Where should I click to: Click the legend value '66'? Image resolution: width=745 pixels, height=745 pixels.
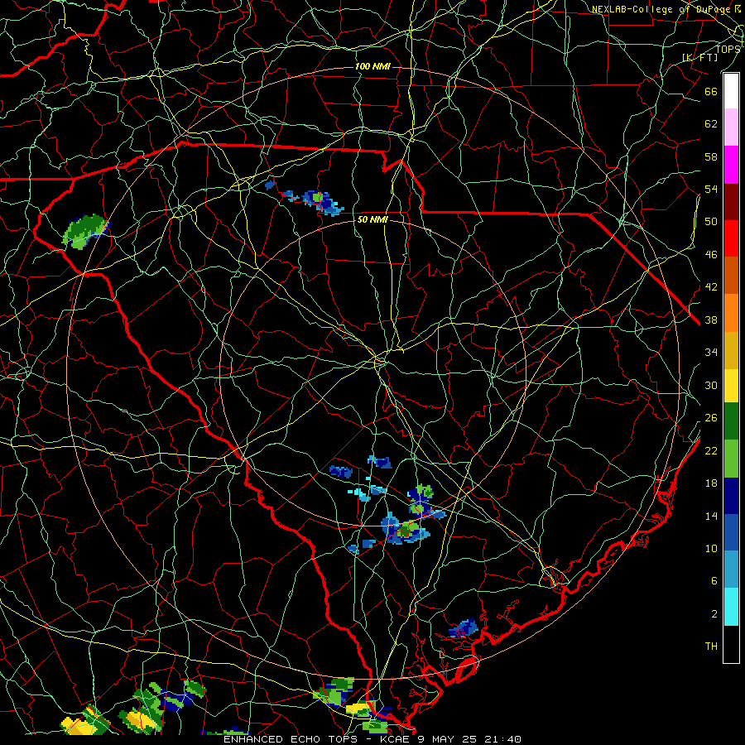(711, 91)
